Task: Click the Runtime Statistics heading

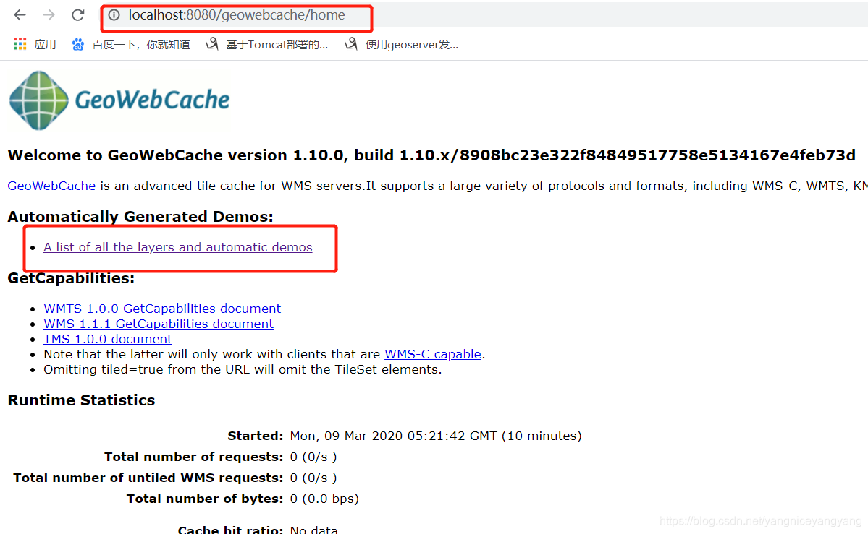Action: click(80, 400)
